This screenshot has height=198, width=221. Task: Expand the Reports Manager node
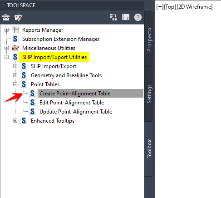[6, 30]
